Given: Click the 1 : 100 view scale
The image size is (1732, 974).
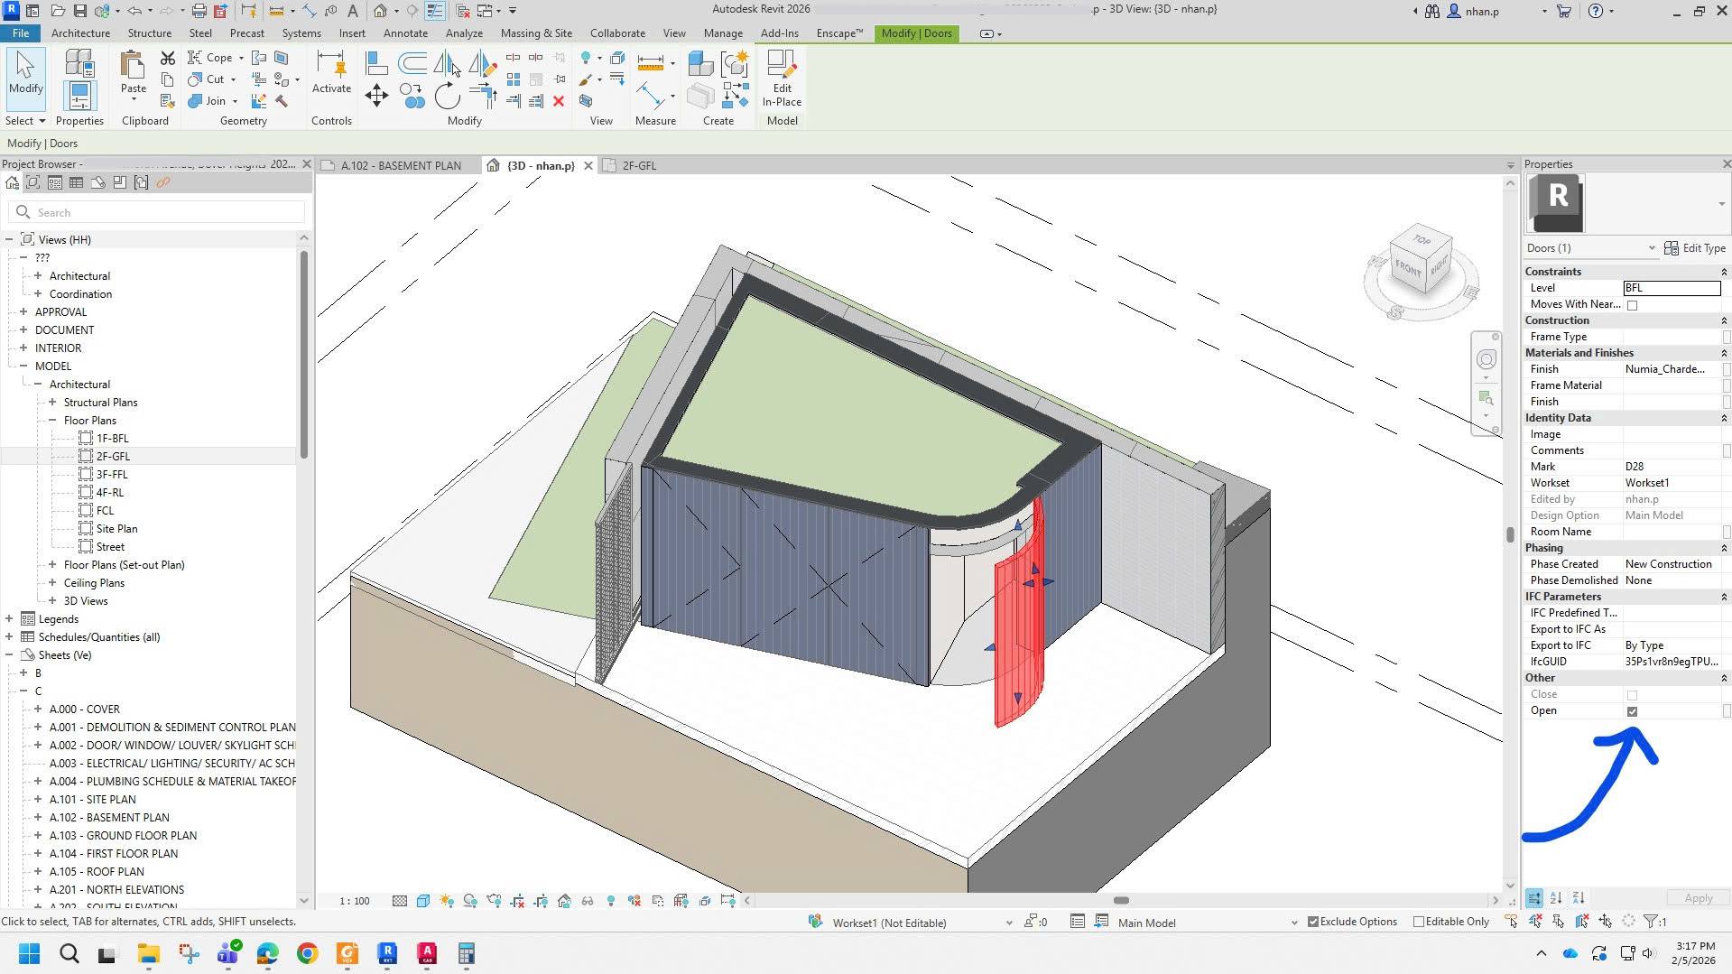Looking at the screenshot, I should [x=355, y=901].
